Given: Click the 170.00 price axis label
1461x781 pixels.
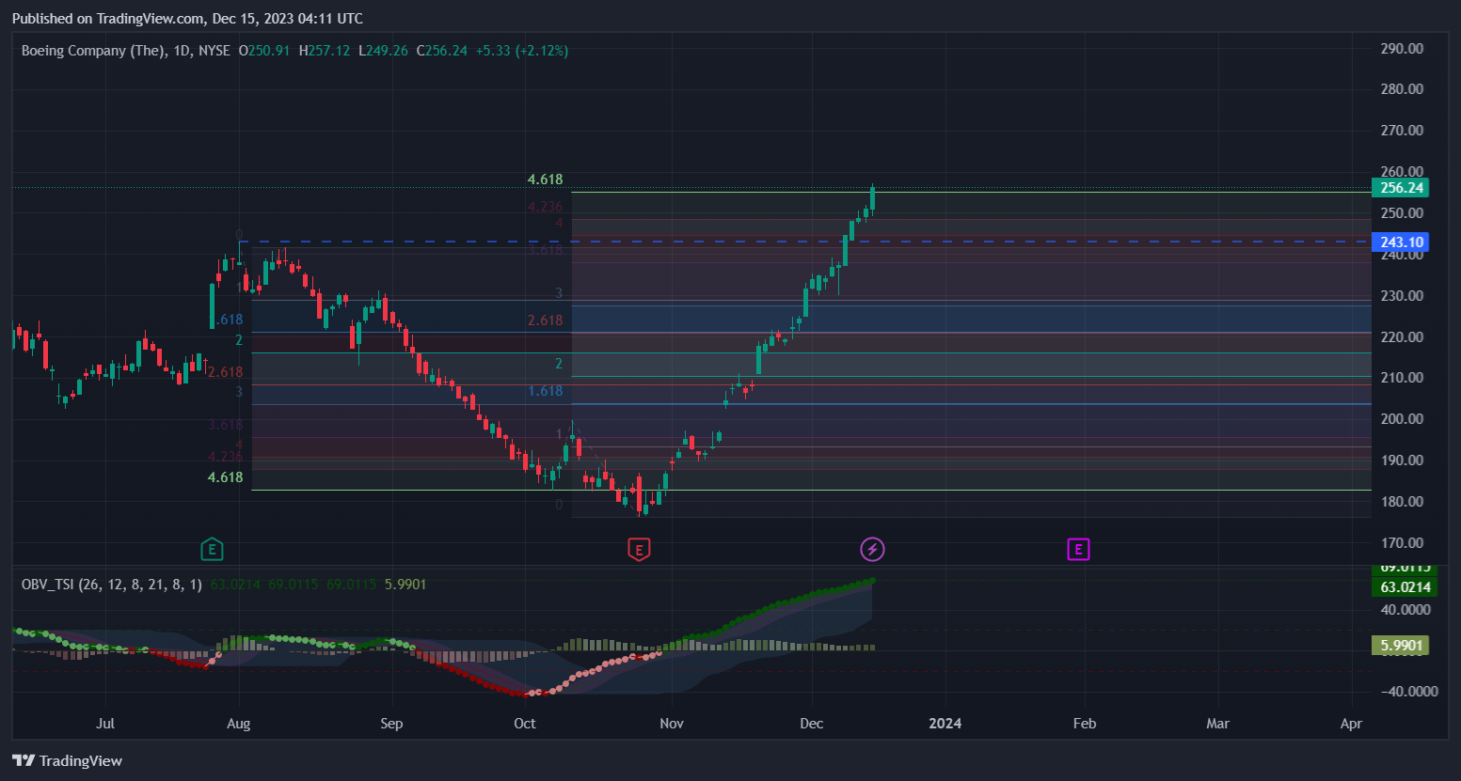Looking at the screenshot, I should coord(1402,543).
